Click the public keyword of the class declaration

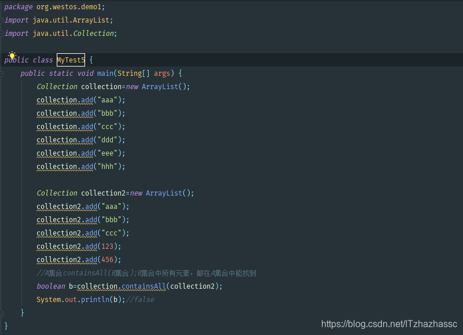pyautogui.click(x=16, y=60)
